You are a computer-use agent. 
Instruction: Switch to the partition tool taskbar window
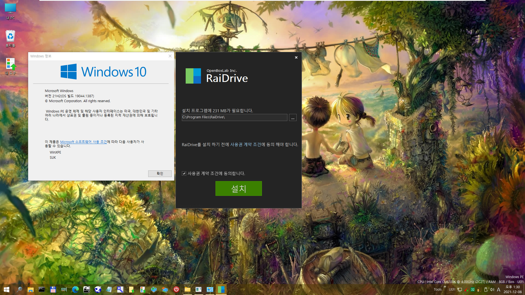(x=210, y=289)
